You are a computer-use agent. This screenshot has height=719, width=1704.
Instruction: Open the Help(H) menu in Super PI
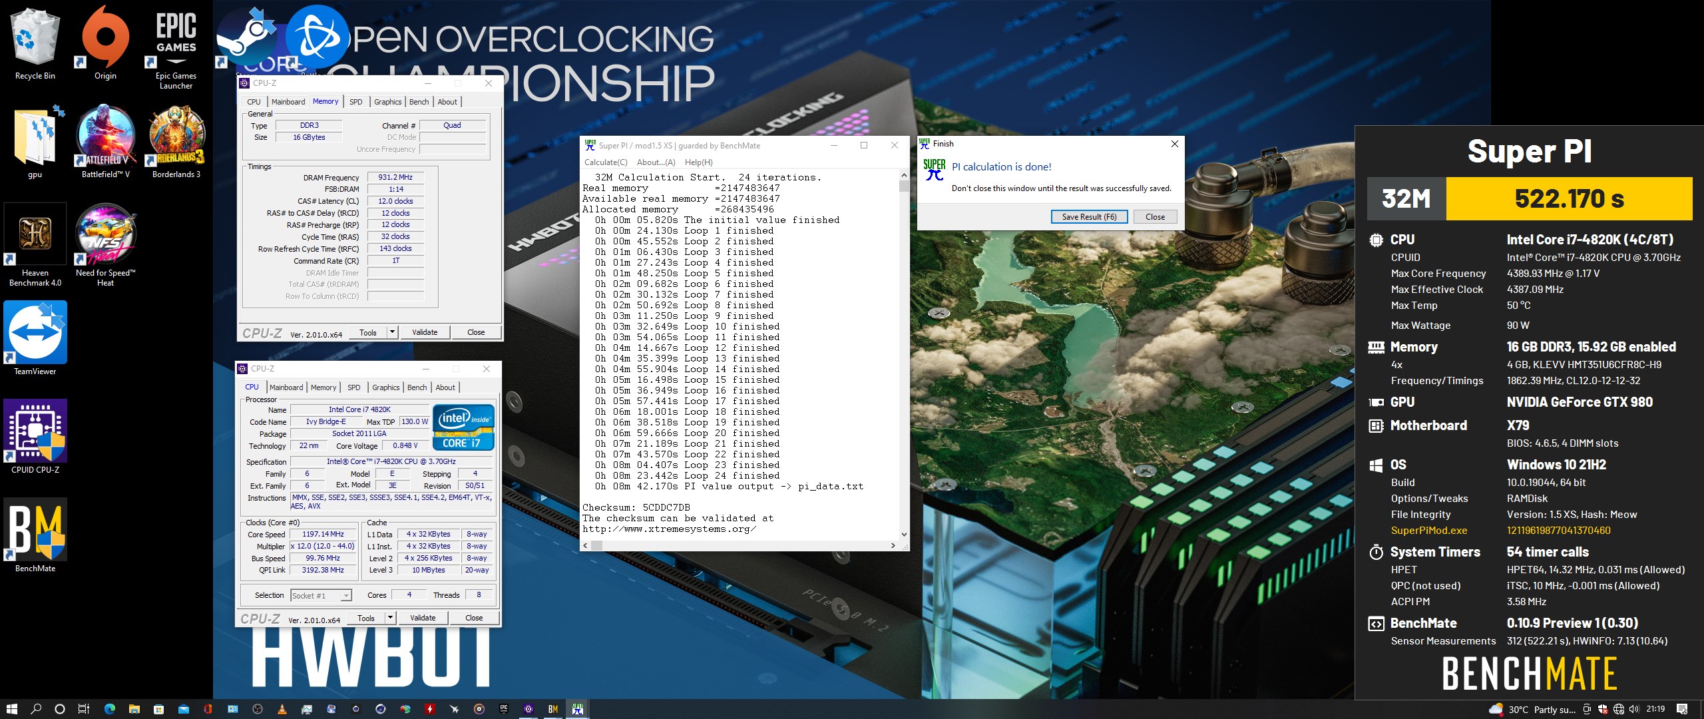(x=698, y=162)
